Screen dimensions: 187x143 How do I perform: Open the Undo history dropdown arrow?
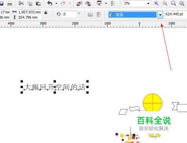click(x=56, y=3)
